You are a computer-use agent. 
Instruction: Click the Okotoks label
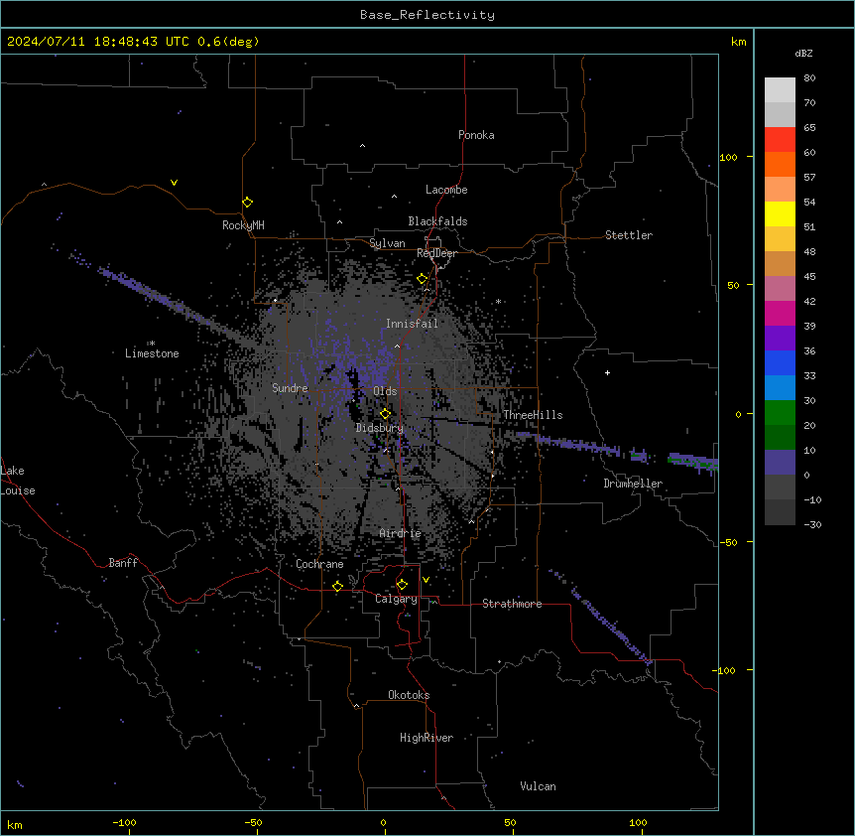[x=409, y=695]
